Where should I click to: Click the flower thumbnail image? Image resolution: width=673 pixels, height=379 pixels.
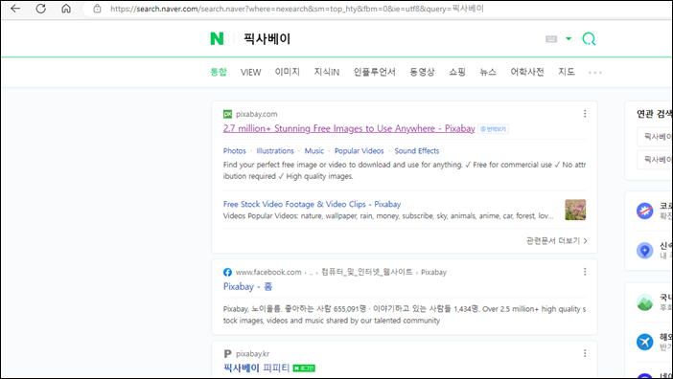pos(575,210)
